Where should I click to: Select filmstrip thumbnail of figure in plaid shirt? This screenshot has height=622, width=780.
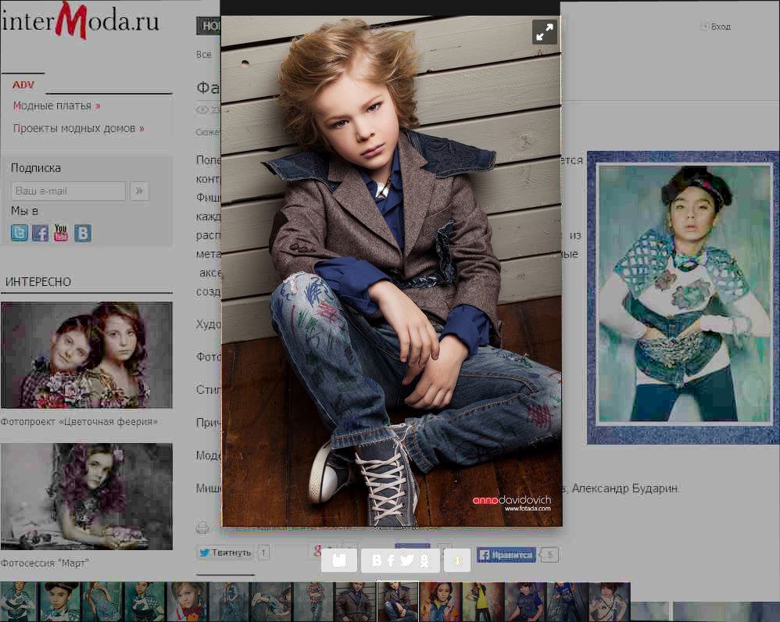(x=313, y=602)
